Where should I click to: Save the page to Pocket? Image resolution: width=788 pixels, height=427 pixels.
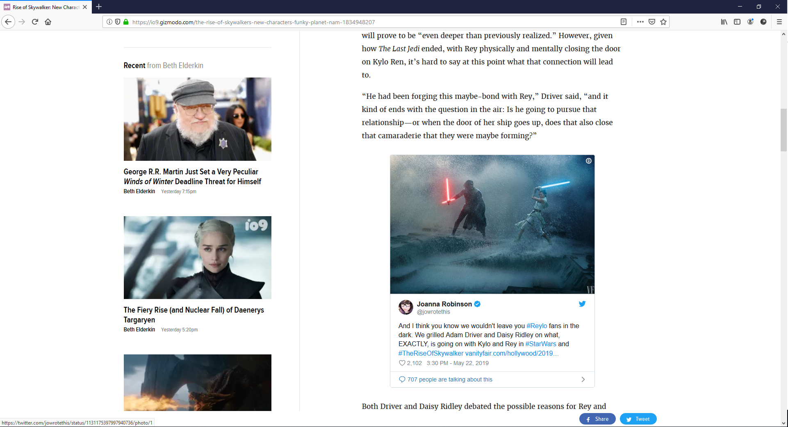coord(651,22)
